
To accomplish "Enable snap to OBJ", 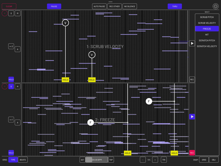I will 214,160.
